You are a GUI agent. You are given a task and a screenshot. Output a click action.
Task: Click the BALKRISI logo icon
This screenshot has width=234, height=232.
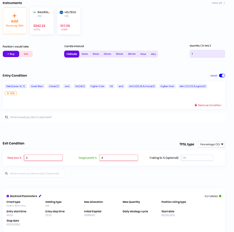34,12
